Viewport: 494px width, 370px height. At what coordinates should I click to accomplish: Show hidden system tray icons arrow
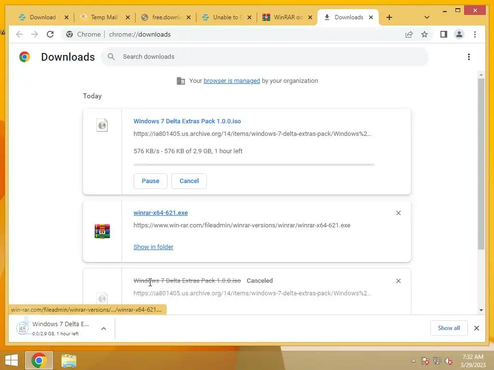pos(413,361)
